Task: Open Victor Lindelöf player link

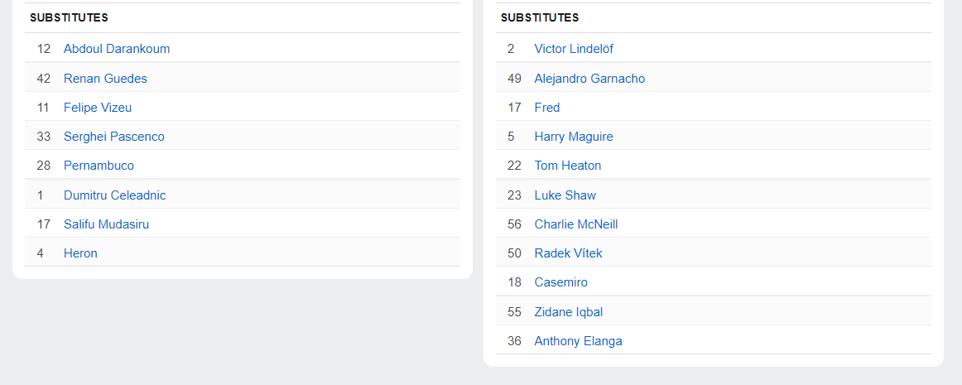Action: 574,49
